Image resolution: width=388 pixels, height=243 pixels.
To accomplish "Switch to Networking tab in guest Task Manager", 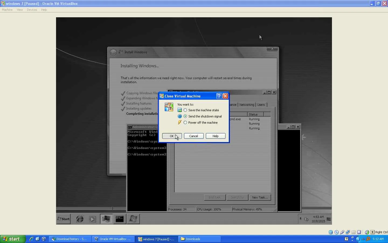I will (x=247, y=105).
